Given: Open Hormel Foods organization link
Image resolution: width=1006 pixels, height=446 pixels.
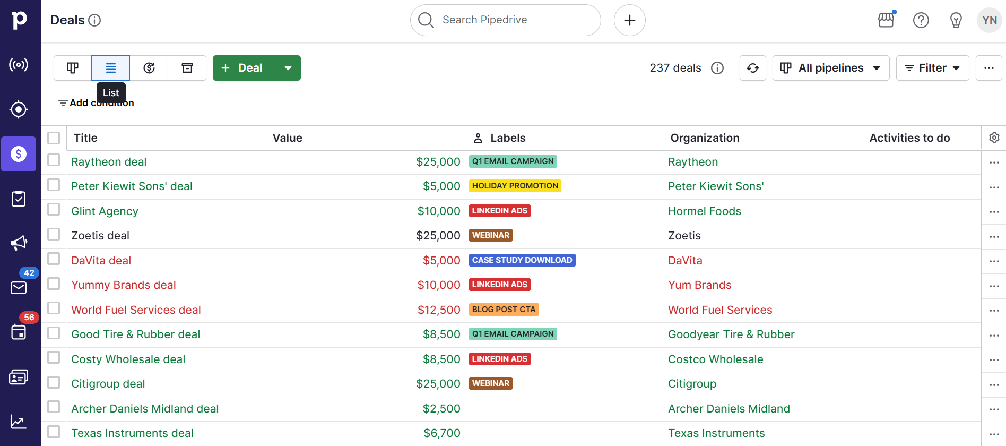Looking at the screenshot, I should tap(705, 211).
